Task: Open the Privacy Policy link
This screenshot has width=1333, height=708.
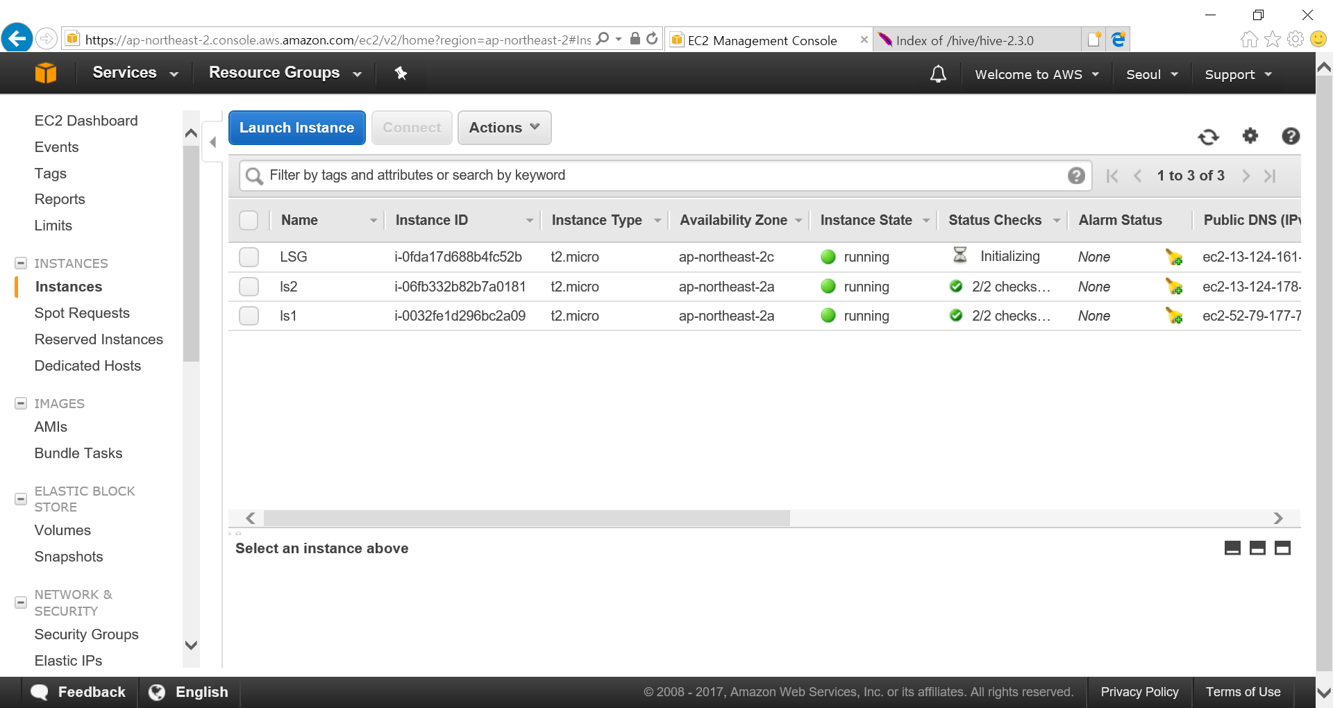Action: coord(1139,692)
